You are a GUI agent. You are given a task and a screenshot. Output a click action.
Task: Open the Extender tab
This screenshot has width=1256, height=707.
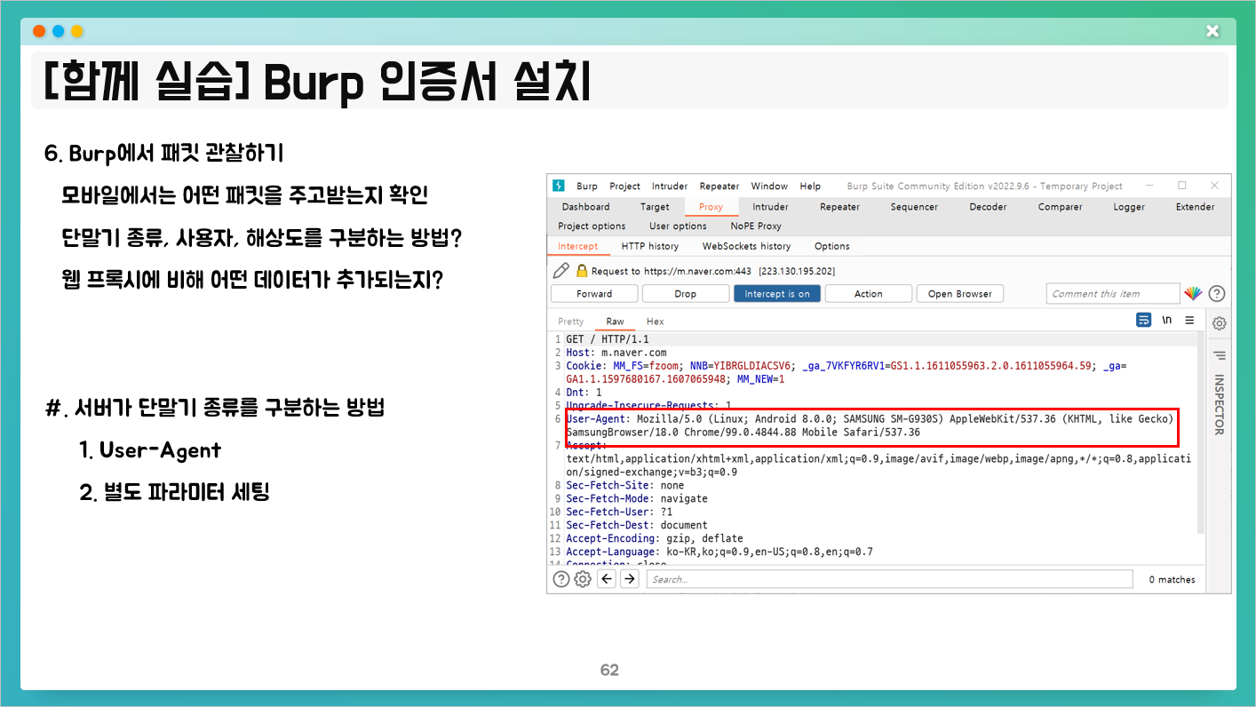(x=1195, y=207)
